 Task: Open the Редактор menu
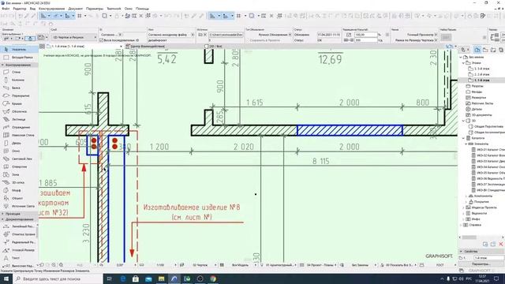(x=20, y=9)
